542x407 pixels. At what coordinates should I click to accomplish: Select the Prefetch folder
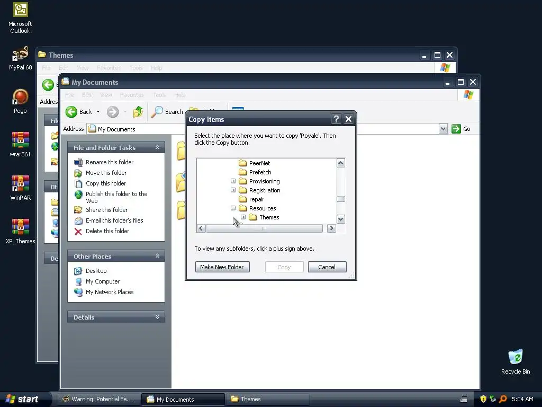(255, 172)
